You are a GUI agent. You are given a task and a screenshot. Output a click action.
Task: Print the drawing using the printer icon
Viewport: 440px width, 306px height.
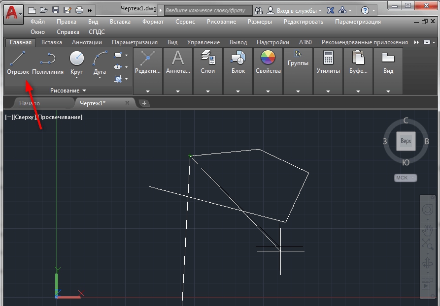coord(79,10)
